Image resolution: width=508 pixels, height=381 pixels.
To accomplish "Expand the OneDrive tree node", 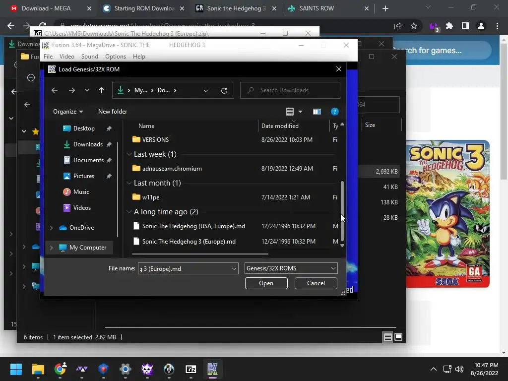I will pyautogui.click(x=51, y=228).
